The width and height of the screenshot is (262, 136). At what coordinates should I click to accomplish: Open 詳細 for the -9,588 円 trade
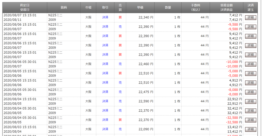pos(250,27)
